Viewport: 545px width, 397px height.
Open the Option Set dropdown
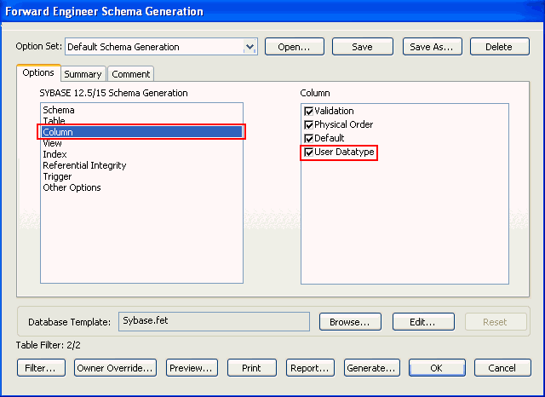coord(250,47)
